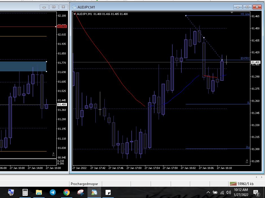Close the left chart window
The height and width of the screenshot is (198, 265).
[63, 7]
